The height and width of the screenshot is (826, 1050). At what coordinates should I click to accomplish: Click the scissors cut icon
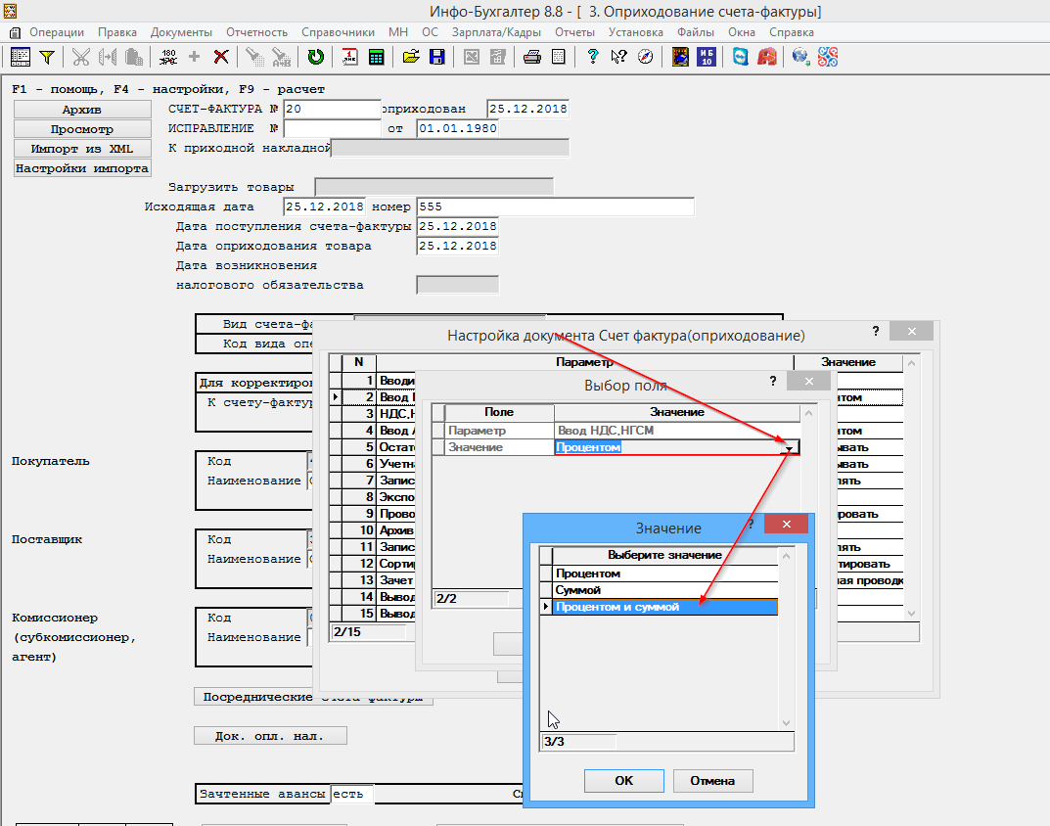coord(81,57)
